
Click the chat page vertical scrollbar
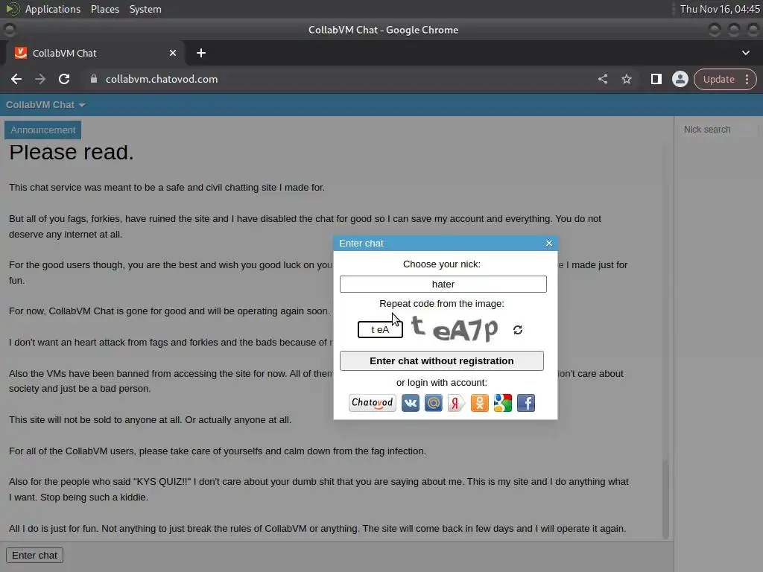pyautogui.click(x=665, y=499)
